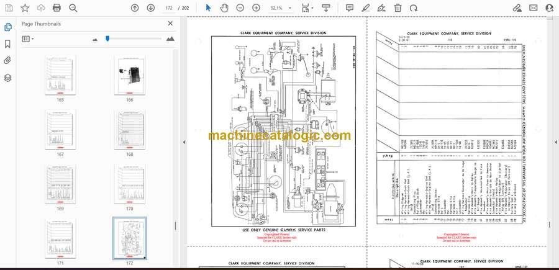Go to the next page with the down arrow

click(x=151, y=8)
